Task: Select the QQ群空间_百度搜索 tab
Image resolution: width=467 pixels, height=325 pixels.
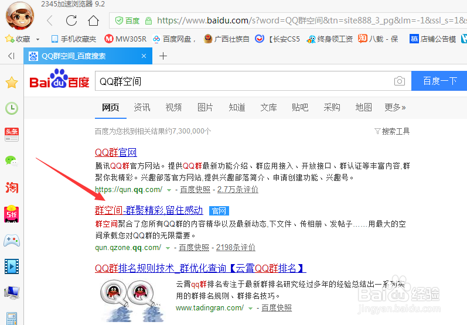Action: pos(88,56)
